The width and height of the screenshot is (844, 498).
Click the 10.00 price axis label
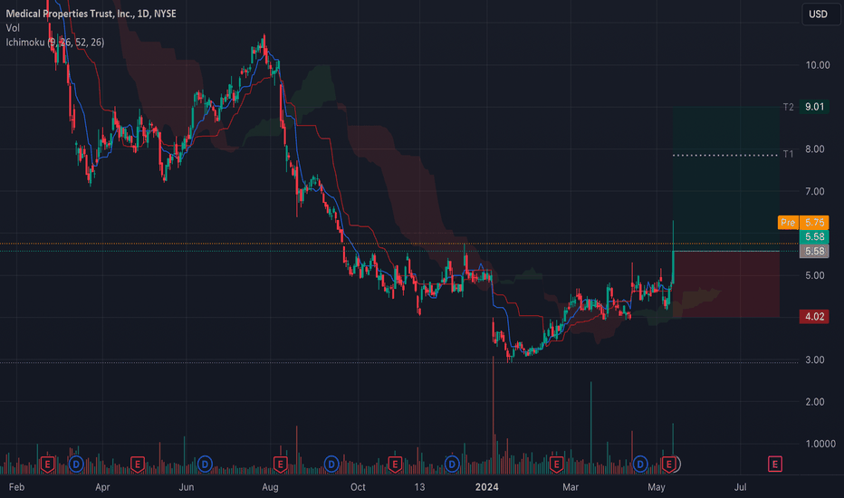(817, 65)
